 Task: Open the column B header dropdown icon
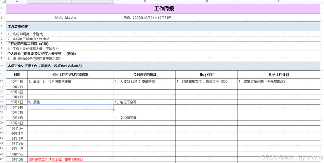click(x=111, y=2)
